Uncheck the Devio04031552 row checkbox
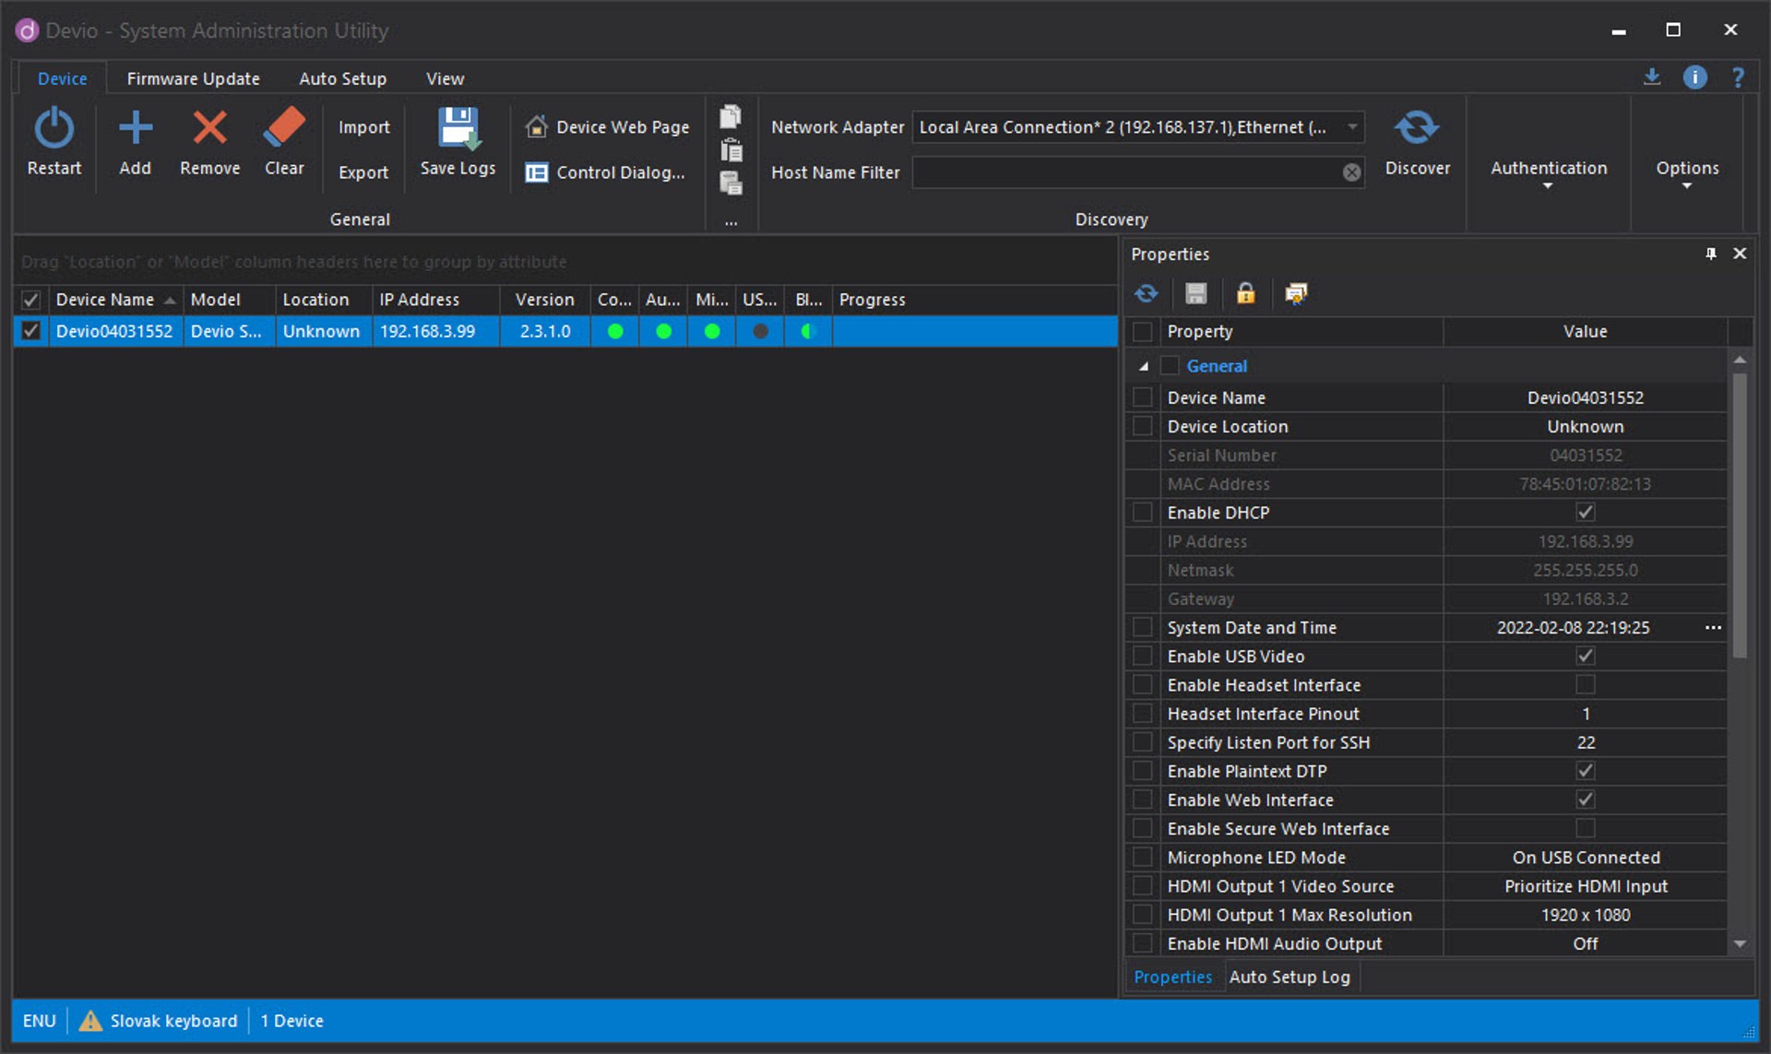This screenshot has width=1771, height=1054. pyautogui.click(x=30, y=331)
